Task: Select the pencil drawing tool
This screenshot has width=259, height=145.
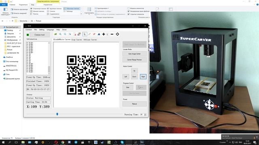Action: pos(89,34)
